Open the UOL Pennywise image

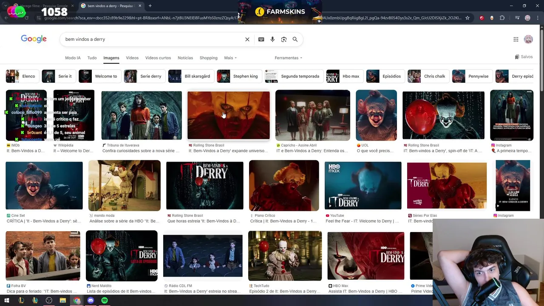pos(376,115)
